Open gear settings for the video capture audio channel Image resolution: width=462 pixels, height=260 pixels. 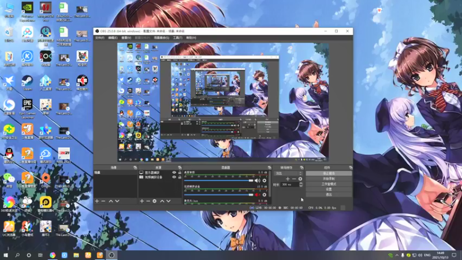point(264,195)
